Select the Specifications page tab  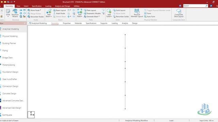click(91, 23)
